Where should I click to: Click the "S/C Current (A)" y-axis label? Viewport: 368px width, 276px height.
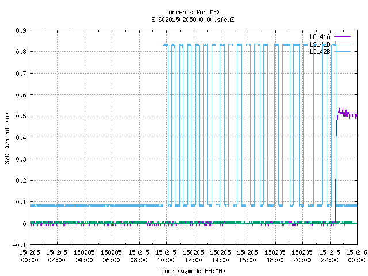[7, 138]
